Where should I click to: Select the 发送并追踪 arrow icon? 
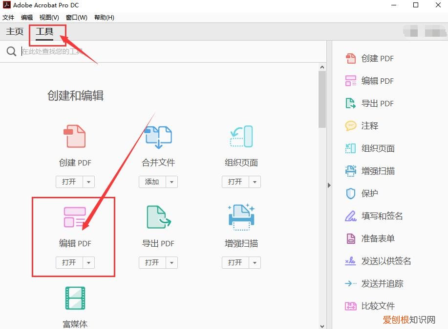[x=351, y=283]
